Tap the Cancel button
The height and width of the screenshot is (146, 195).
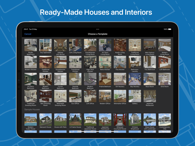pos(28,34)
